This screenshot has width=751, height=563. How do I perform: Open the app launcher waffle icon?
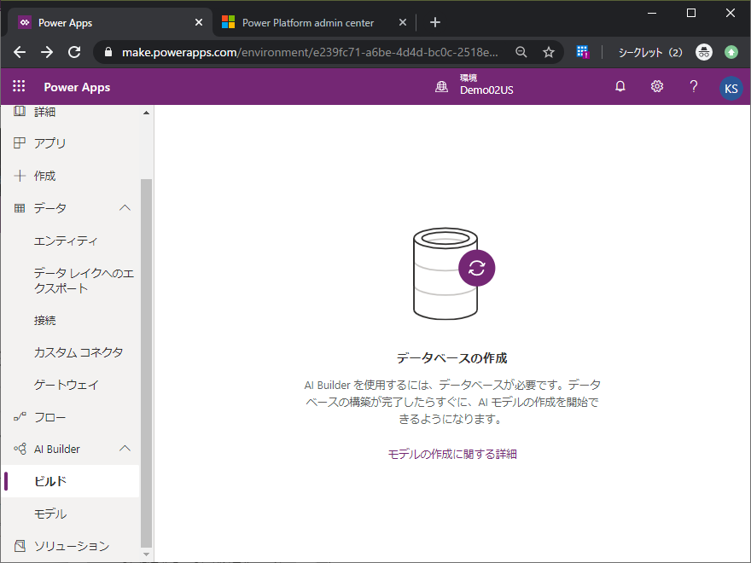[x=19, y=87]
